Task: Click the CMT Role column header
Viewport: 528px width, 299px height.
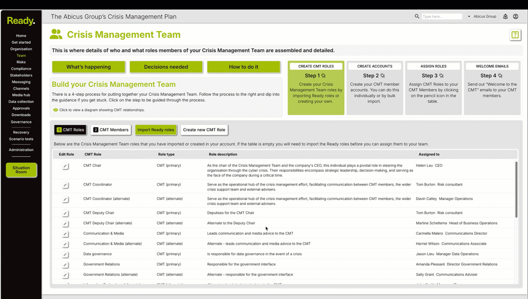Action: click(x=93, y=154)
